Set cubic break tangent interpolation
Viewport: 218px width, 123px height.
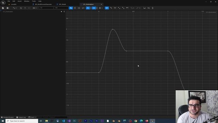click(x=115, y=8)
